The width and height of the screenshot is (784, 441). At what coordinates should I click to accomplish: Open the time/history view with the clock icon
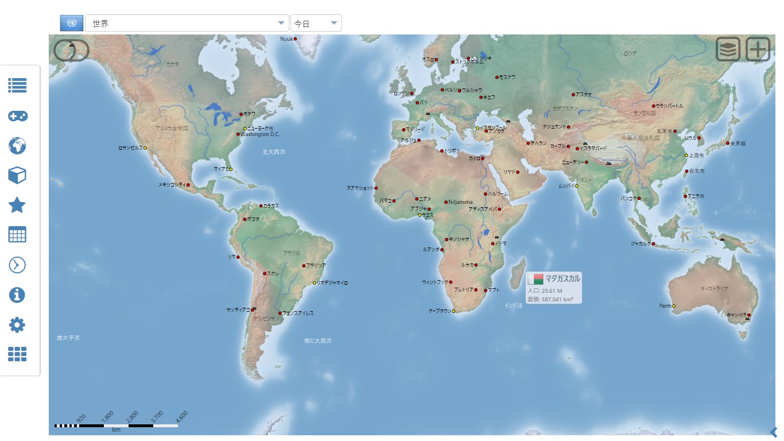pos(17,265)
